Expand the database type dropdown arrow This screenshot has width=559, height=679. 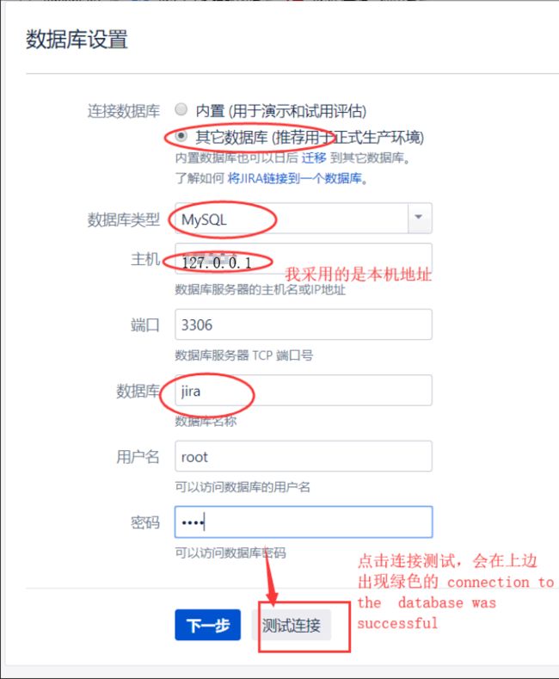[x=420, y=218]
